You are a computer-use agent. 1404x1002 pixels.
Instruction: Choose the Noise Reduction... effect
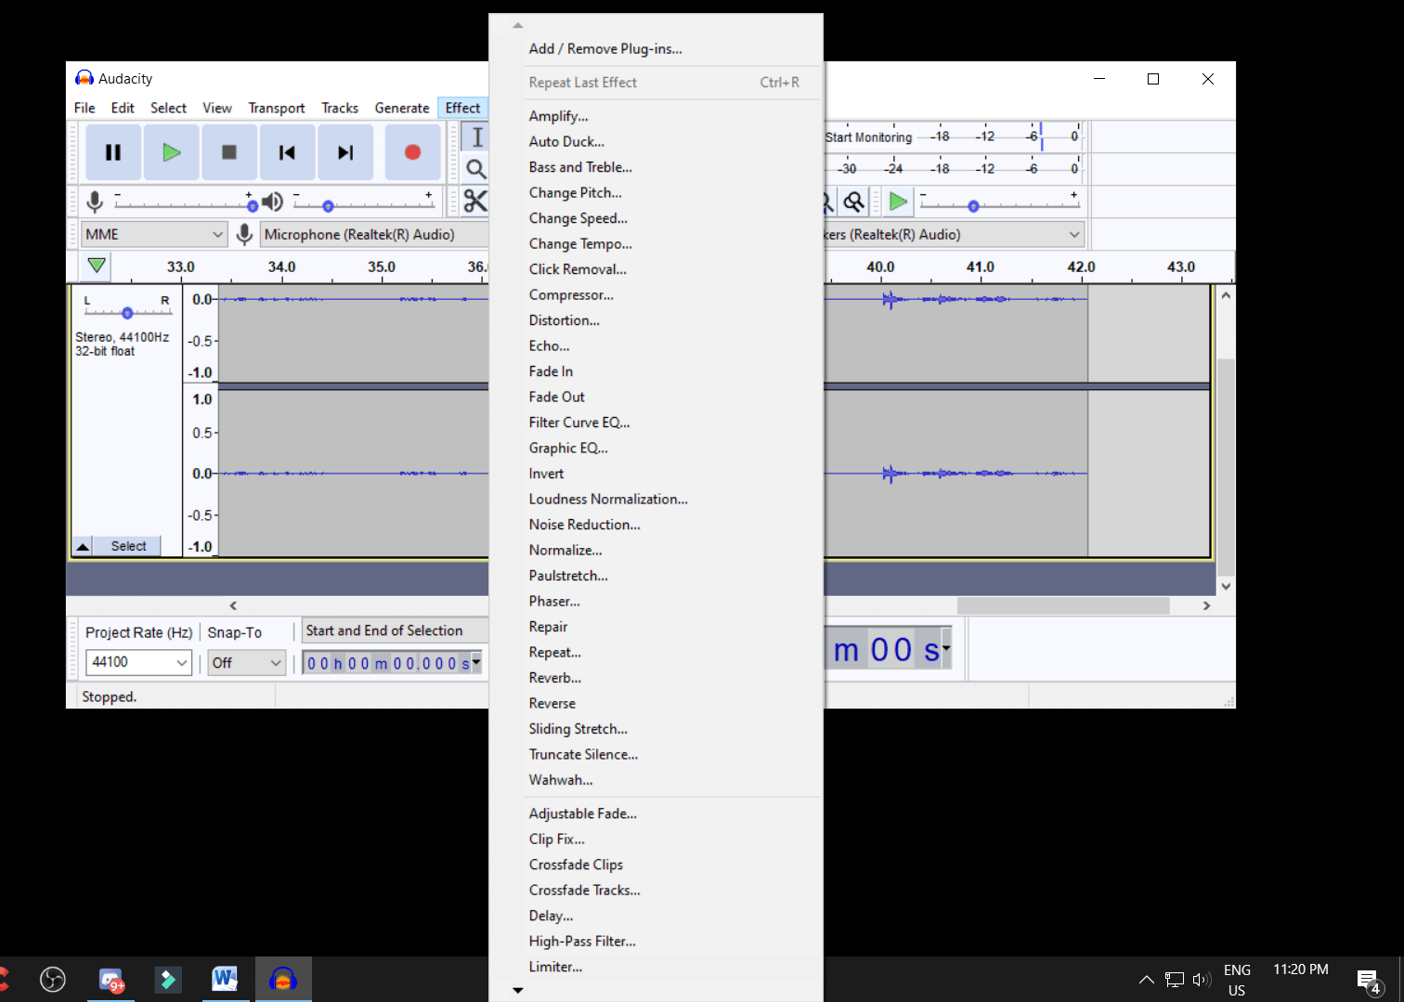656,525
